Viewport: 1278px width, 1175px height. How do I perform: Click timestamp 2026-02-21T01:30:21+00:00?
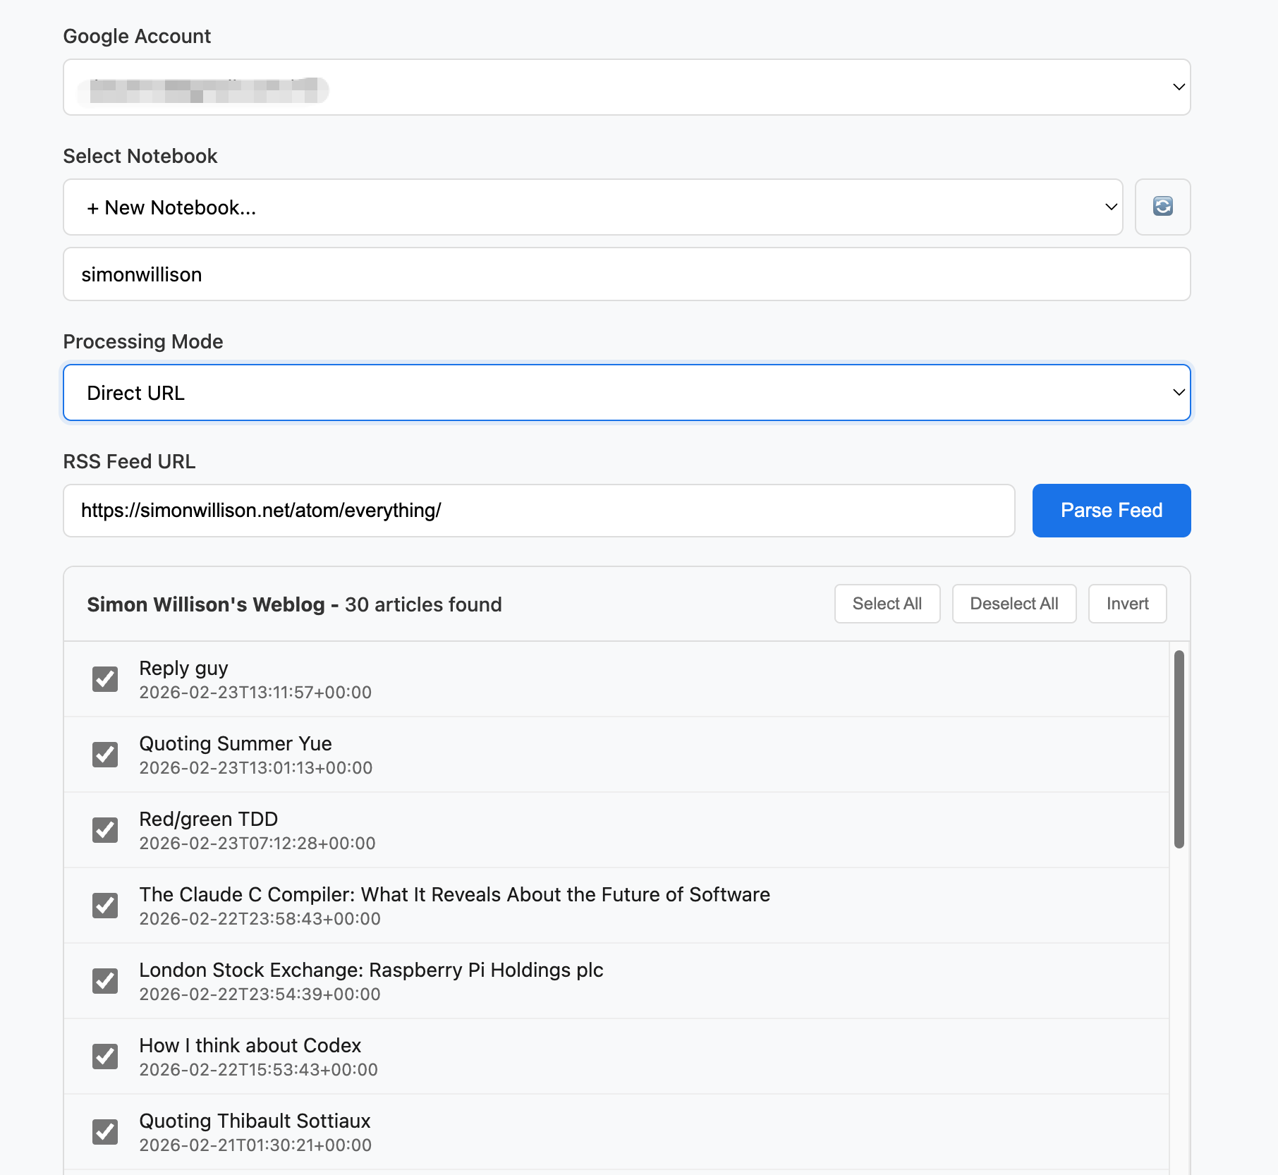pyautogui.click(x=255, y=1145)
